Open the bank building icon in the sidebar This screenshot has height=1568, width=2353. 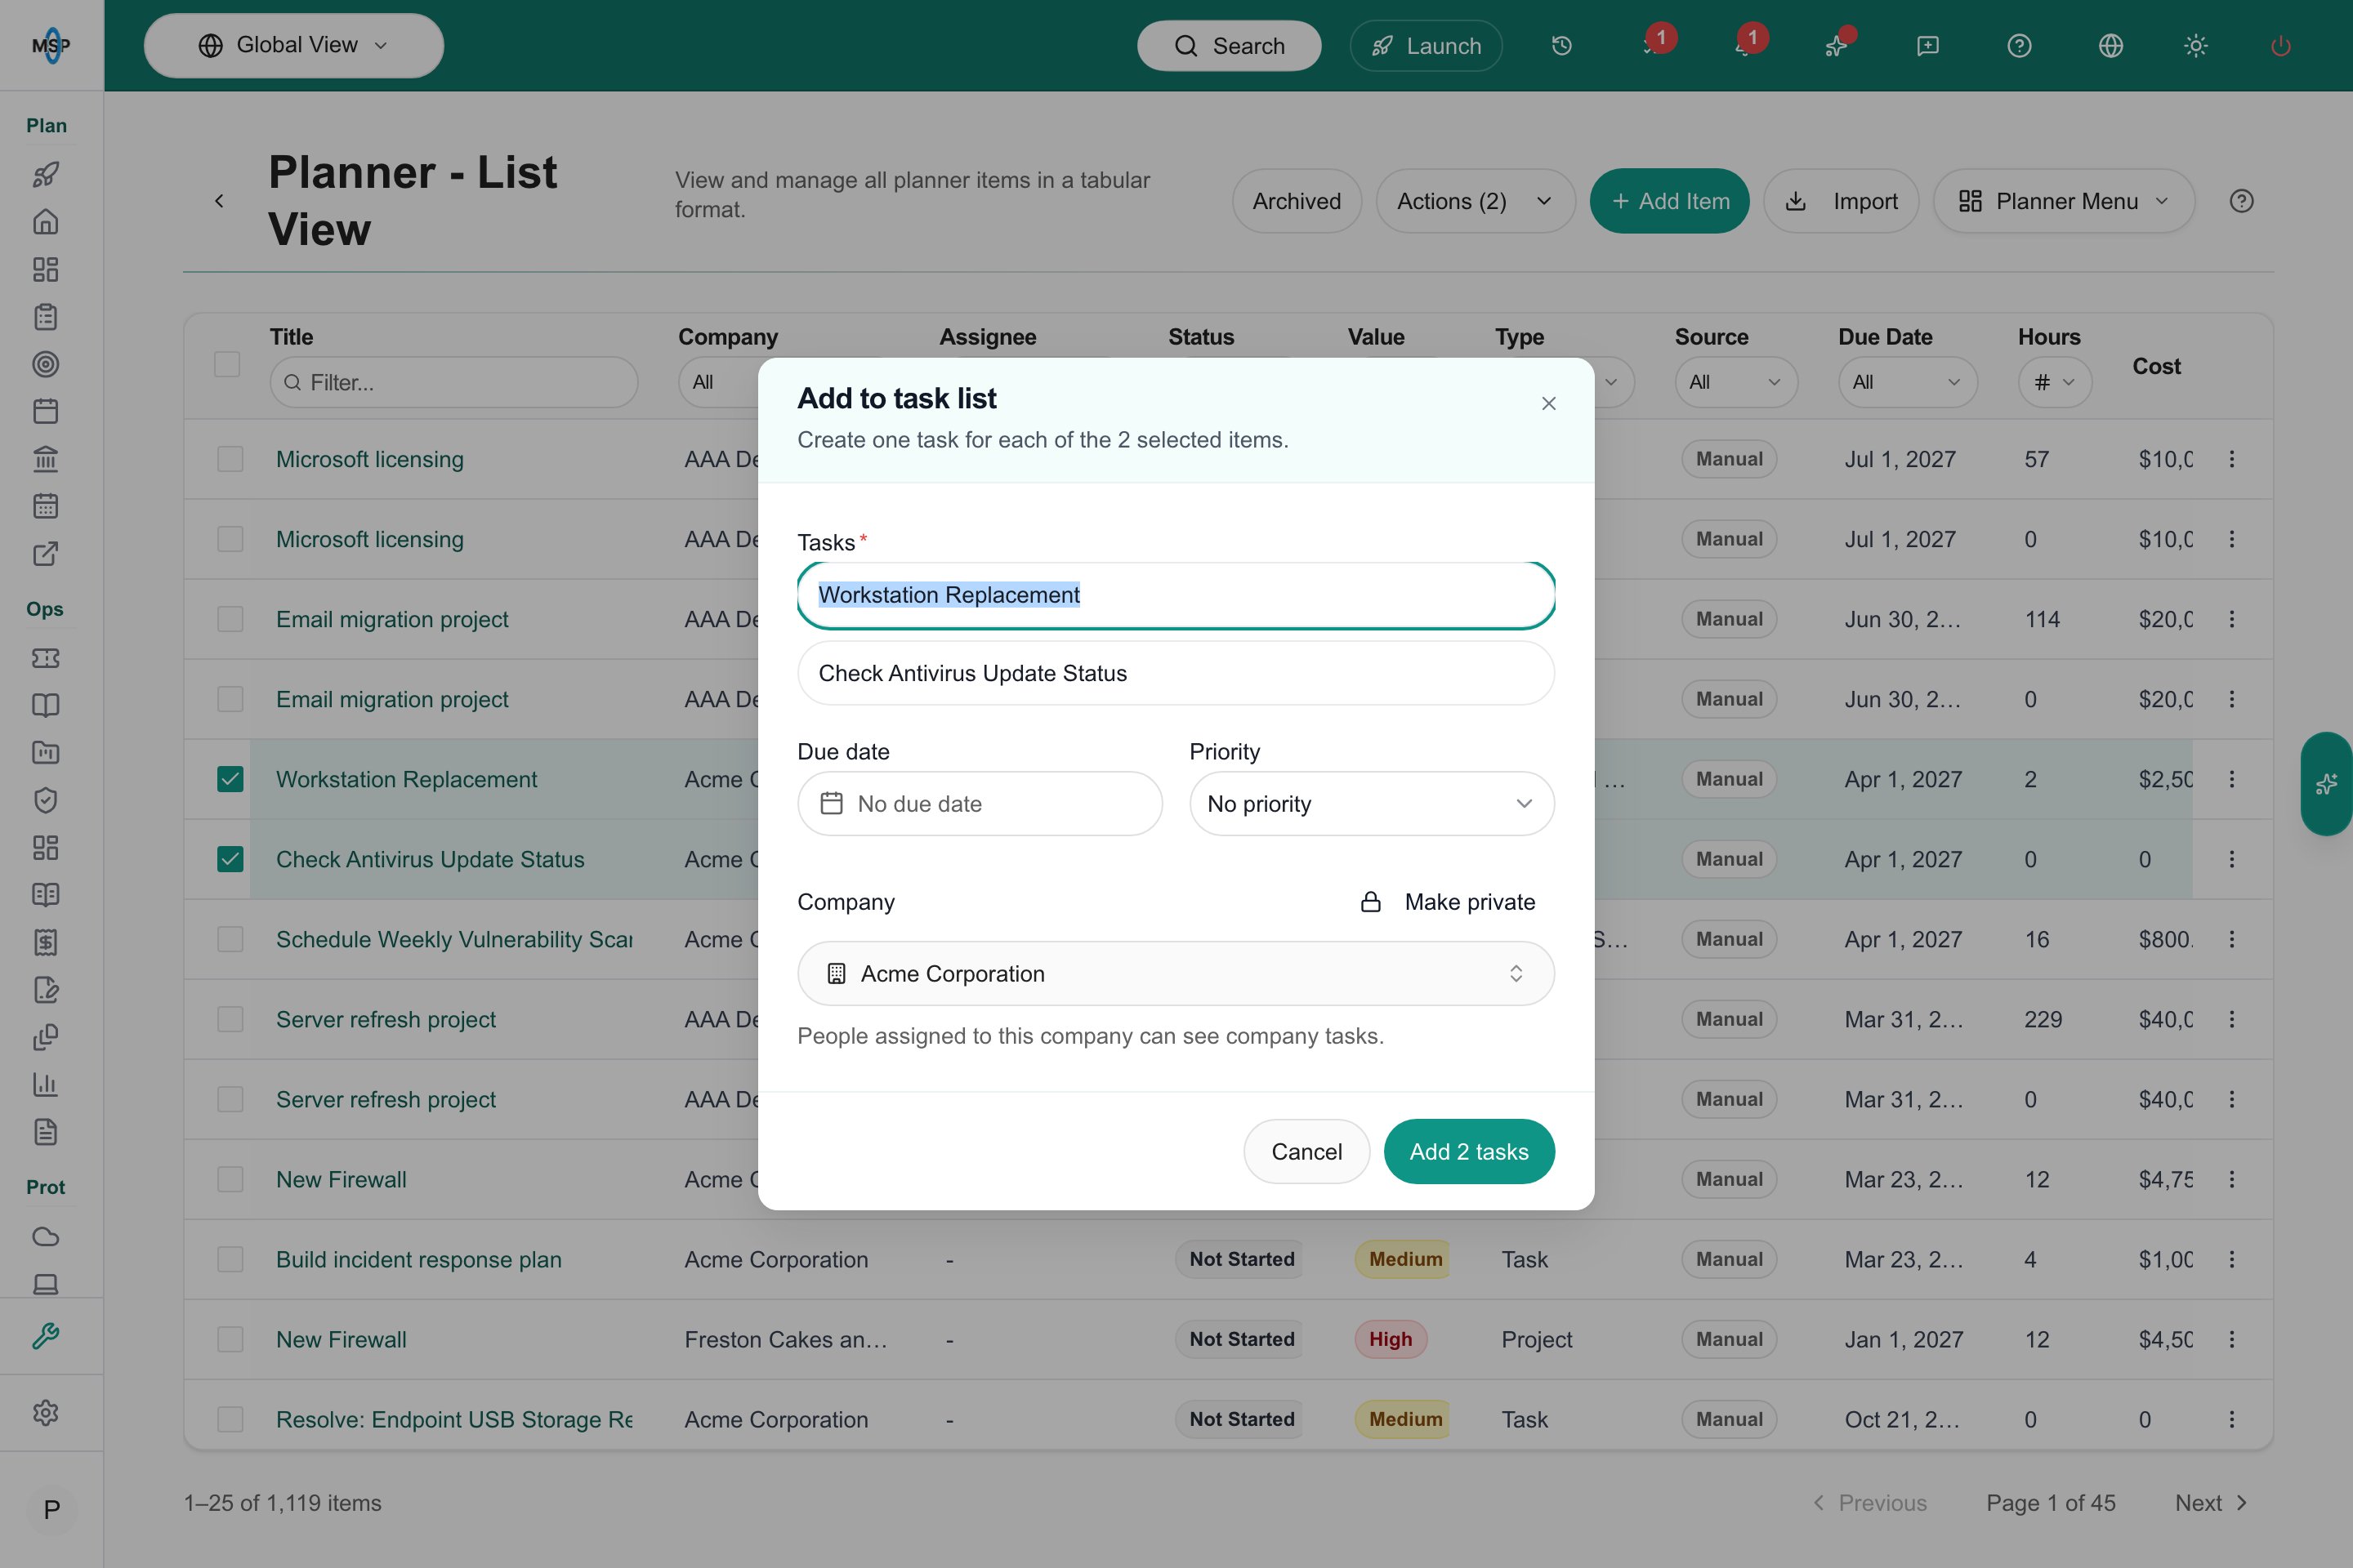coord(45,459)
